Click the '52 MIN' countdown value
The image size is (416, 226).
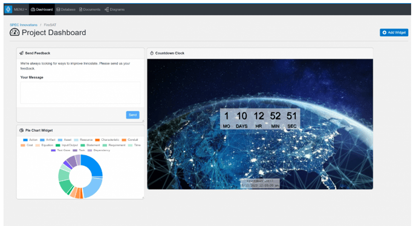[x=275, y=120]
